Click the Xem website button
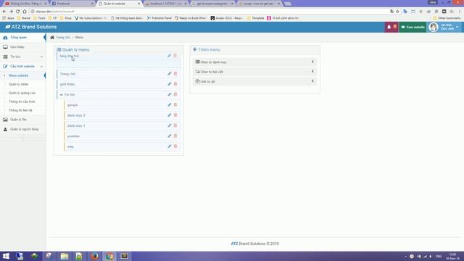This screenshot has height=261, width=464. [413, 27]
